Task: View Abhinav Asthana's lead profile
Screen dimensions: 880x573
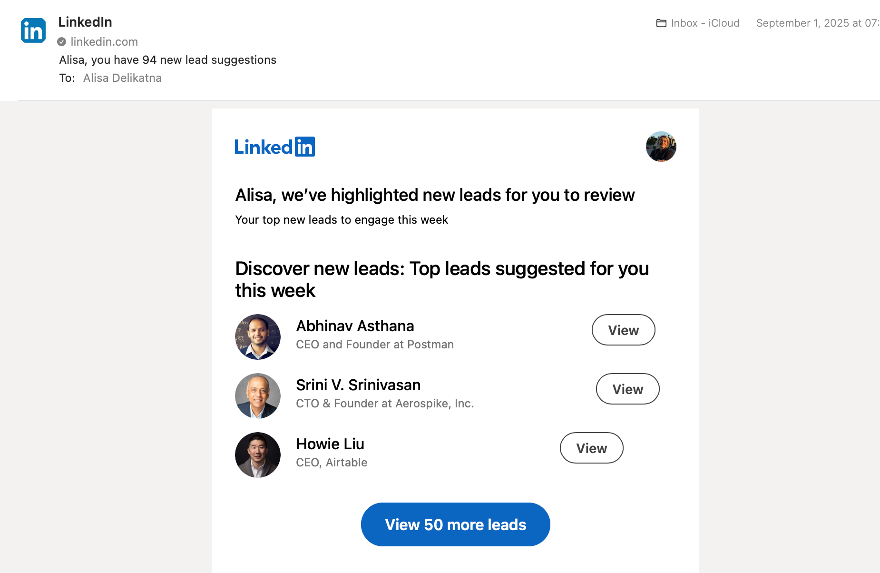Action: 623,330
